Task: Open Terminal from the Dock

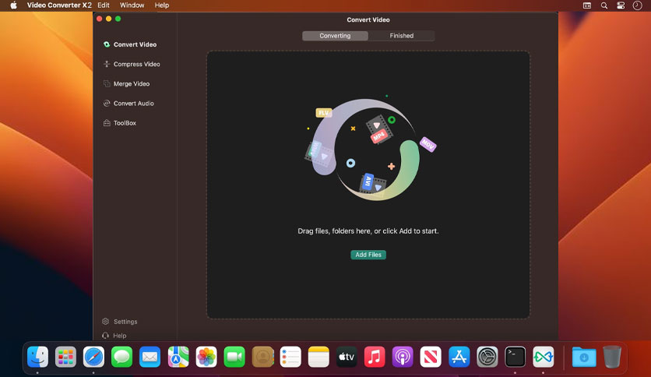Action: (516, 357)
